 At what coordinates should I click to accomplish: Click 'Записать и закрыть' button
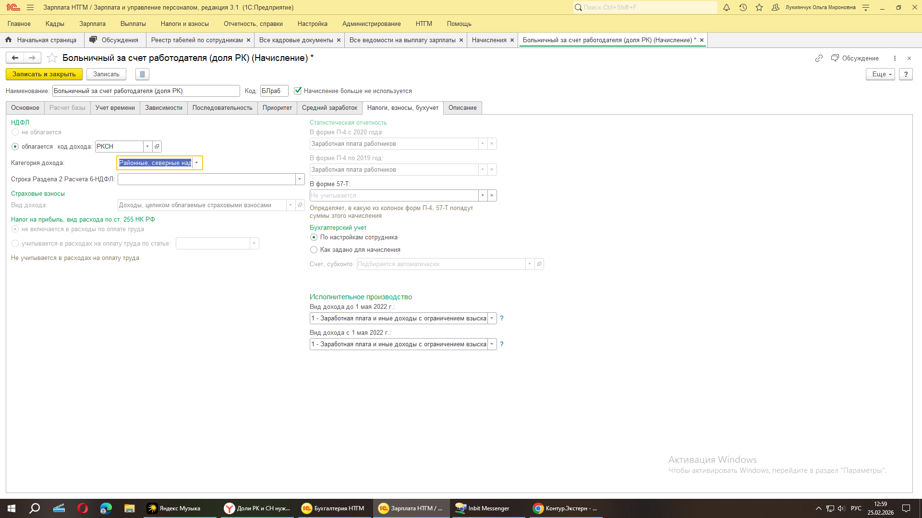pos(44,74)
